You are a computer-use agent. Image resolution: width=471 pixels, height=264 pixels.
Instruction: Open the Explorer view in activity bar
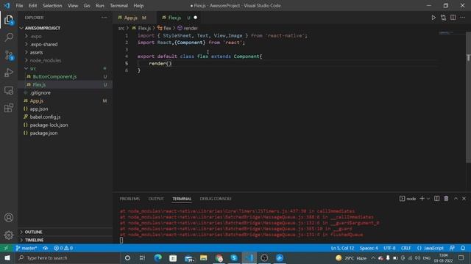[x=9, y=20]
